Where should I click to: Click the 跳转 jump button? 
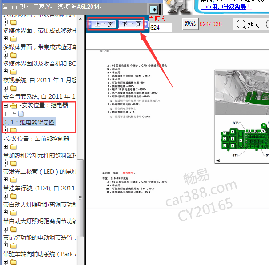point(190,24)
